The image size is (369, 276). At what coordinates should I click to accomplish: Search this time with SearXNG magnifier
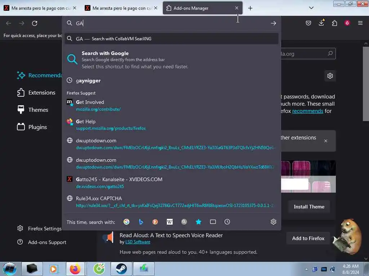(184, 222)
